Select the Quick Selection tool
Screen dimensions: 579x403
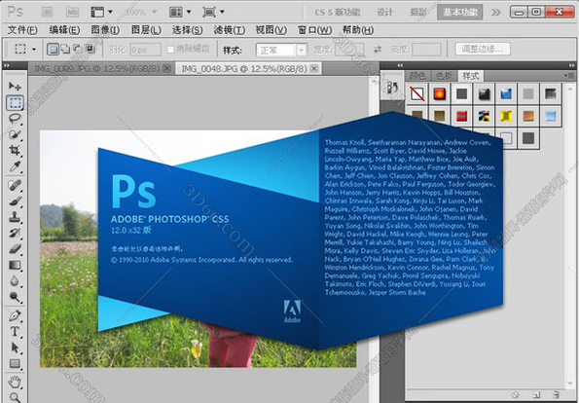[x=15, y=134]
